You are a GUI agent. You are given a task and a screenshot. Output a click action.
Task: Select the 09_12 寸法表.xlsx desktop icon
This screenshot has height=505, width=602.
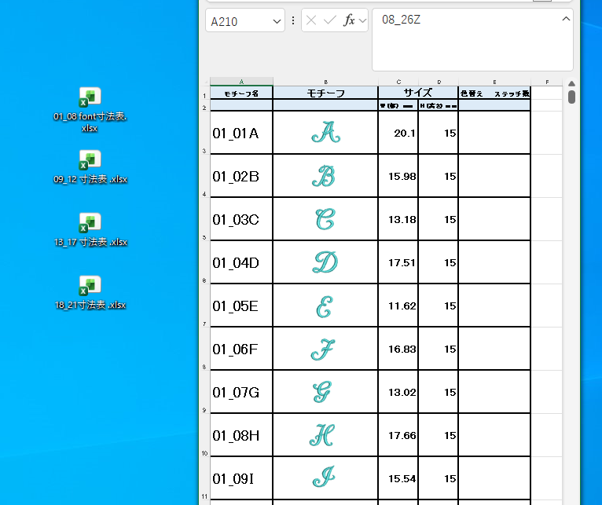(x=90, y=161)
